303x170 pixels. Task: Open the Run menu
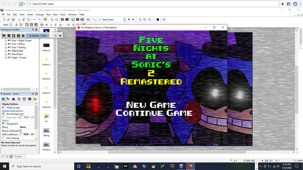pyautogui.click(x=55, y=14)
